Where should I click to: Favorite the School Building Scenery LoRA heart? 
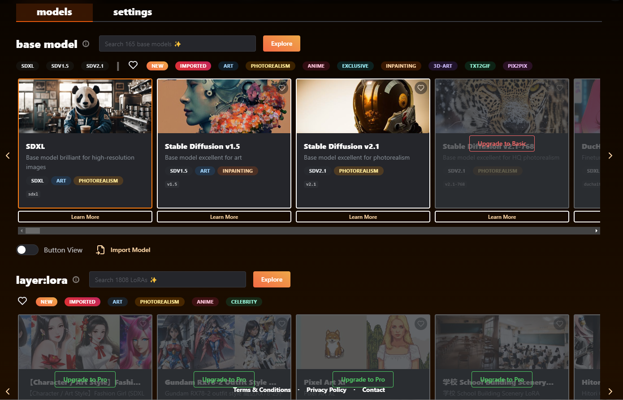click(x=559, y=323)
